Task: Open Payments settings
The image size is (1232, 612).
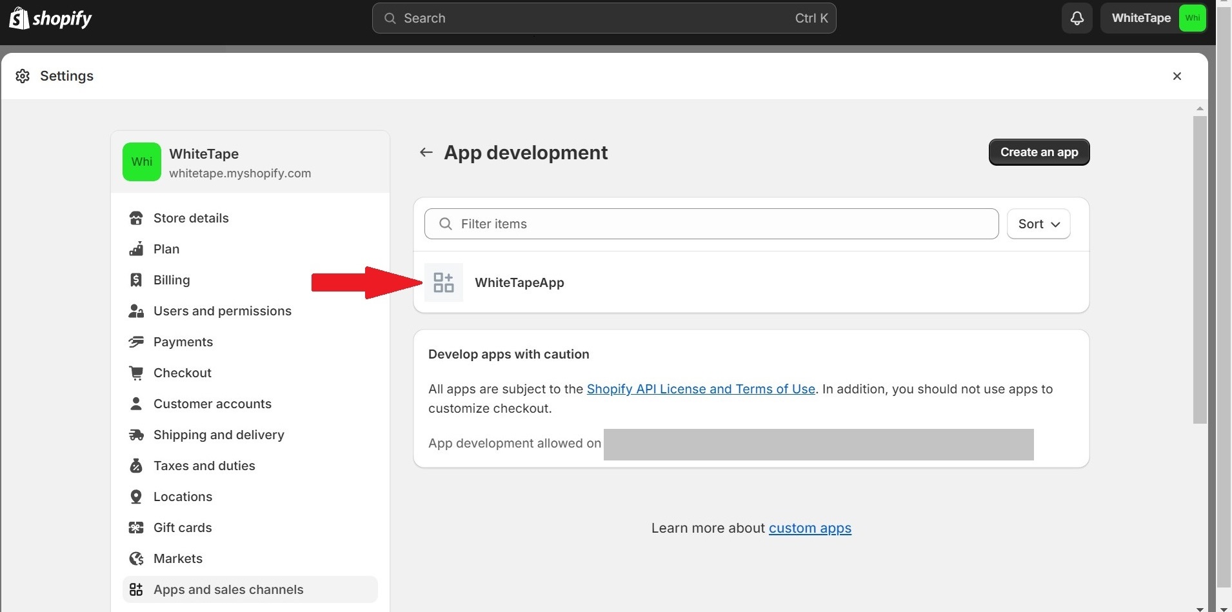Action: click(x=250, y=342)
